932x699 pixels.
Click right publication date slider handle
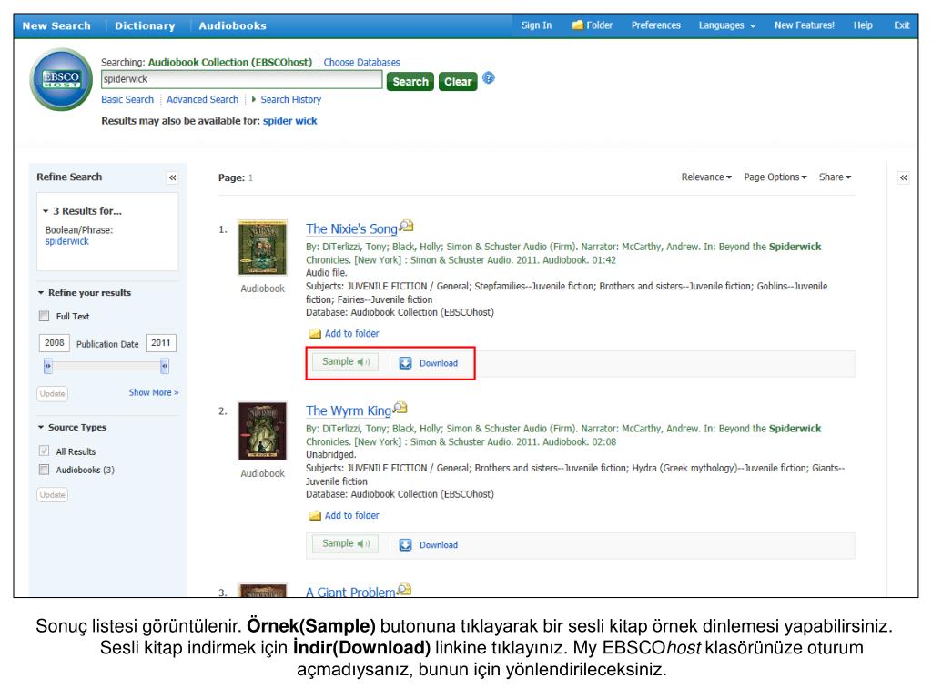pyautogui.click(x=165, y=366)
